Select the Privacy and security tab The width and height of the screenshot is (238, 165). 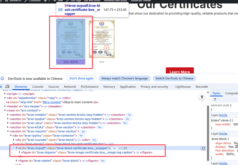tap(154, 87)
